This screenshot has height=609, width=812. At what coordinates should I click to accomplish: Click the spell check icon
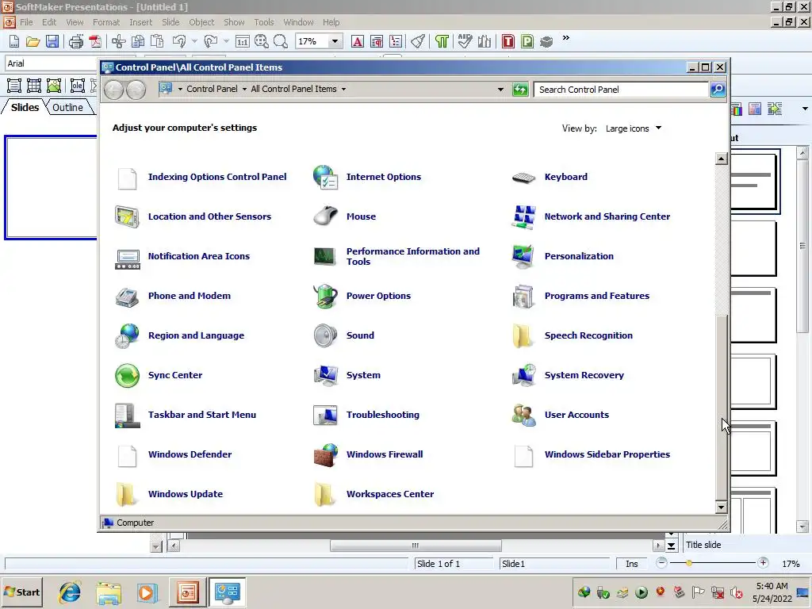click(x=465, y=41)
